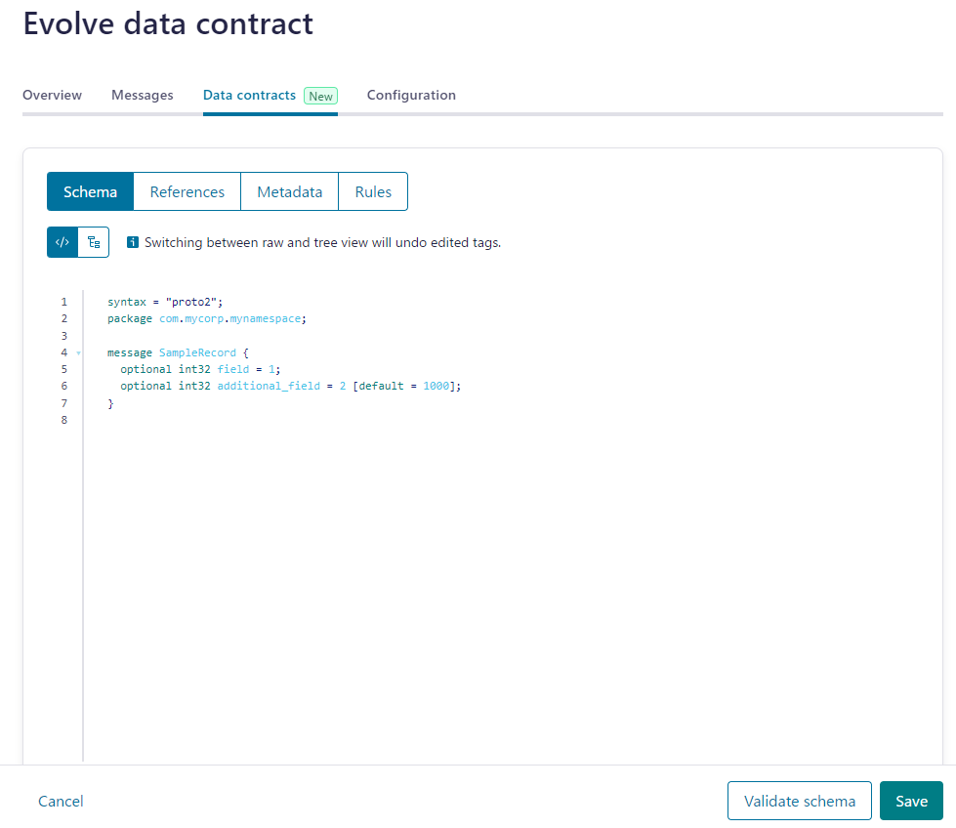
Task: Select the Schema sub-tab
Action: pyautogui.click(x=90, y=191)
